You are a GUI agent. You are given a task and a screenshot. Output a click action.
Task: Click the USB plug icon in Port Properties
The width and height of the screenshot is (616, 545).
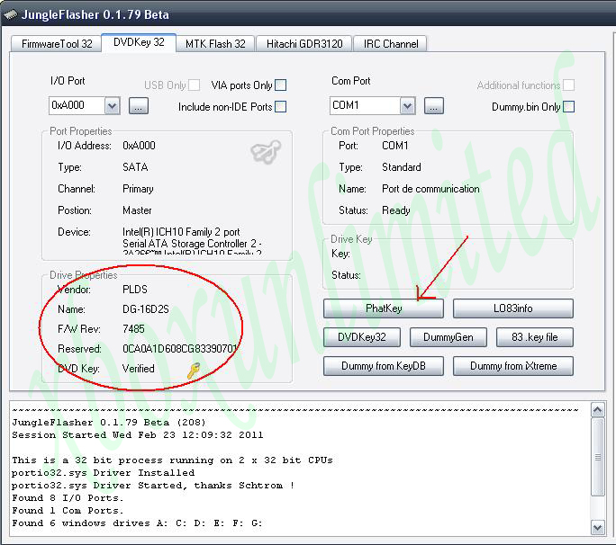coord(266,151)
